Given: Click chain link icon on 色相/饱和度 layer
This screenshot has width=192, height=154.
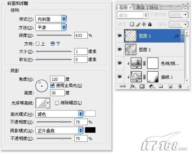Looking at the screenshot, I should [144, 63].
